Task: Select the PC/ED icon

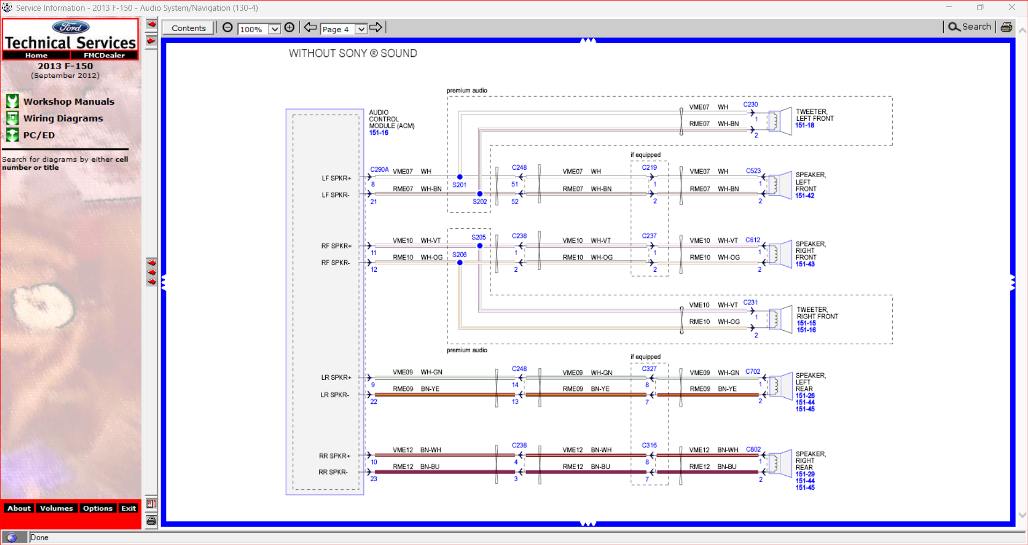Action: 12,134
